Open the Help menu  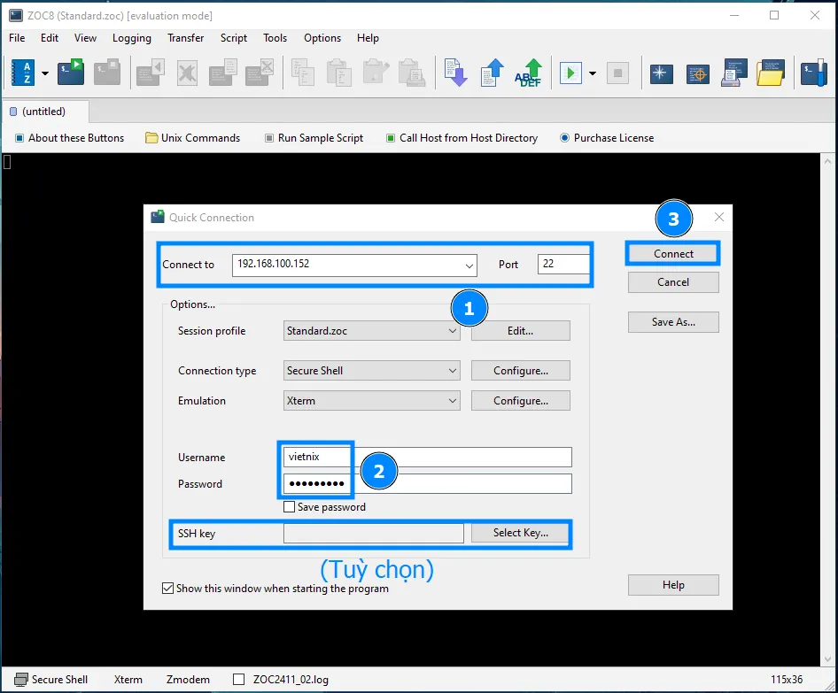(369, 38)
